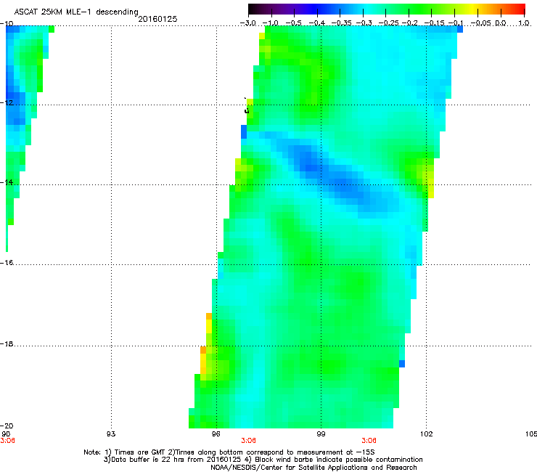Click the "90" longitude axis label

coord(6,434)
